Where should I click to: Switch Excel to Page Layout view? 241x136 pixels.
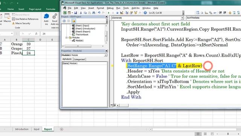[205, 134]
